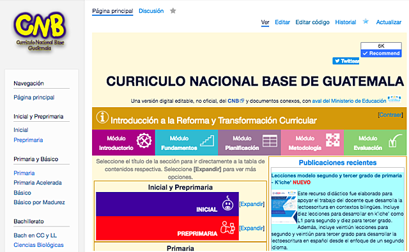
Task: Collapse the section with the Contraer link
Action: (390, 115)
